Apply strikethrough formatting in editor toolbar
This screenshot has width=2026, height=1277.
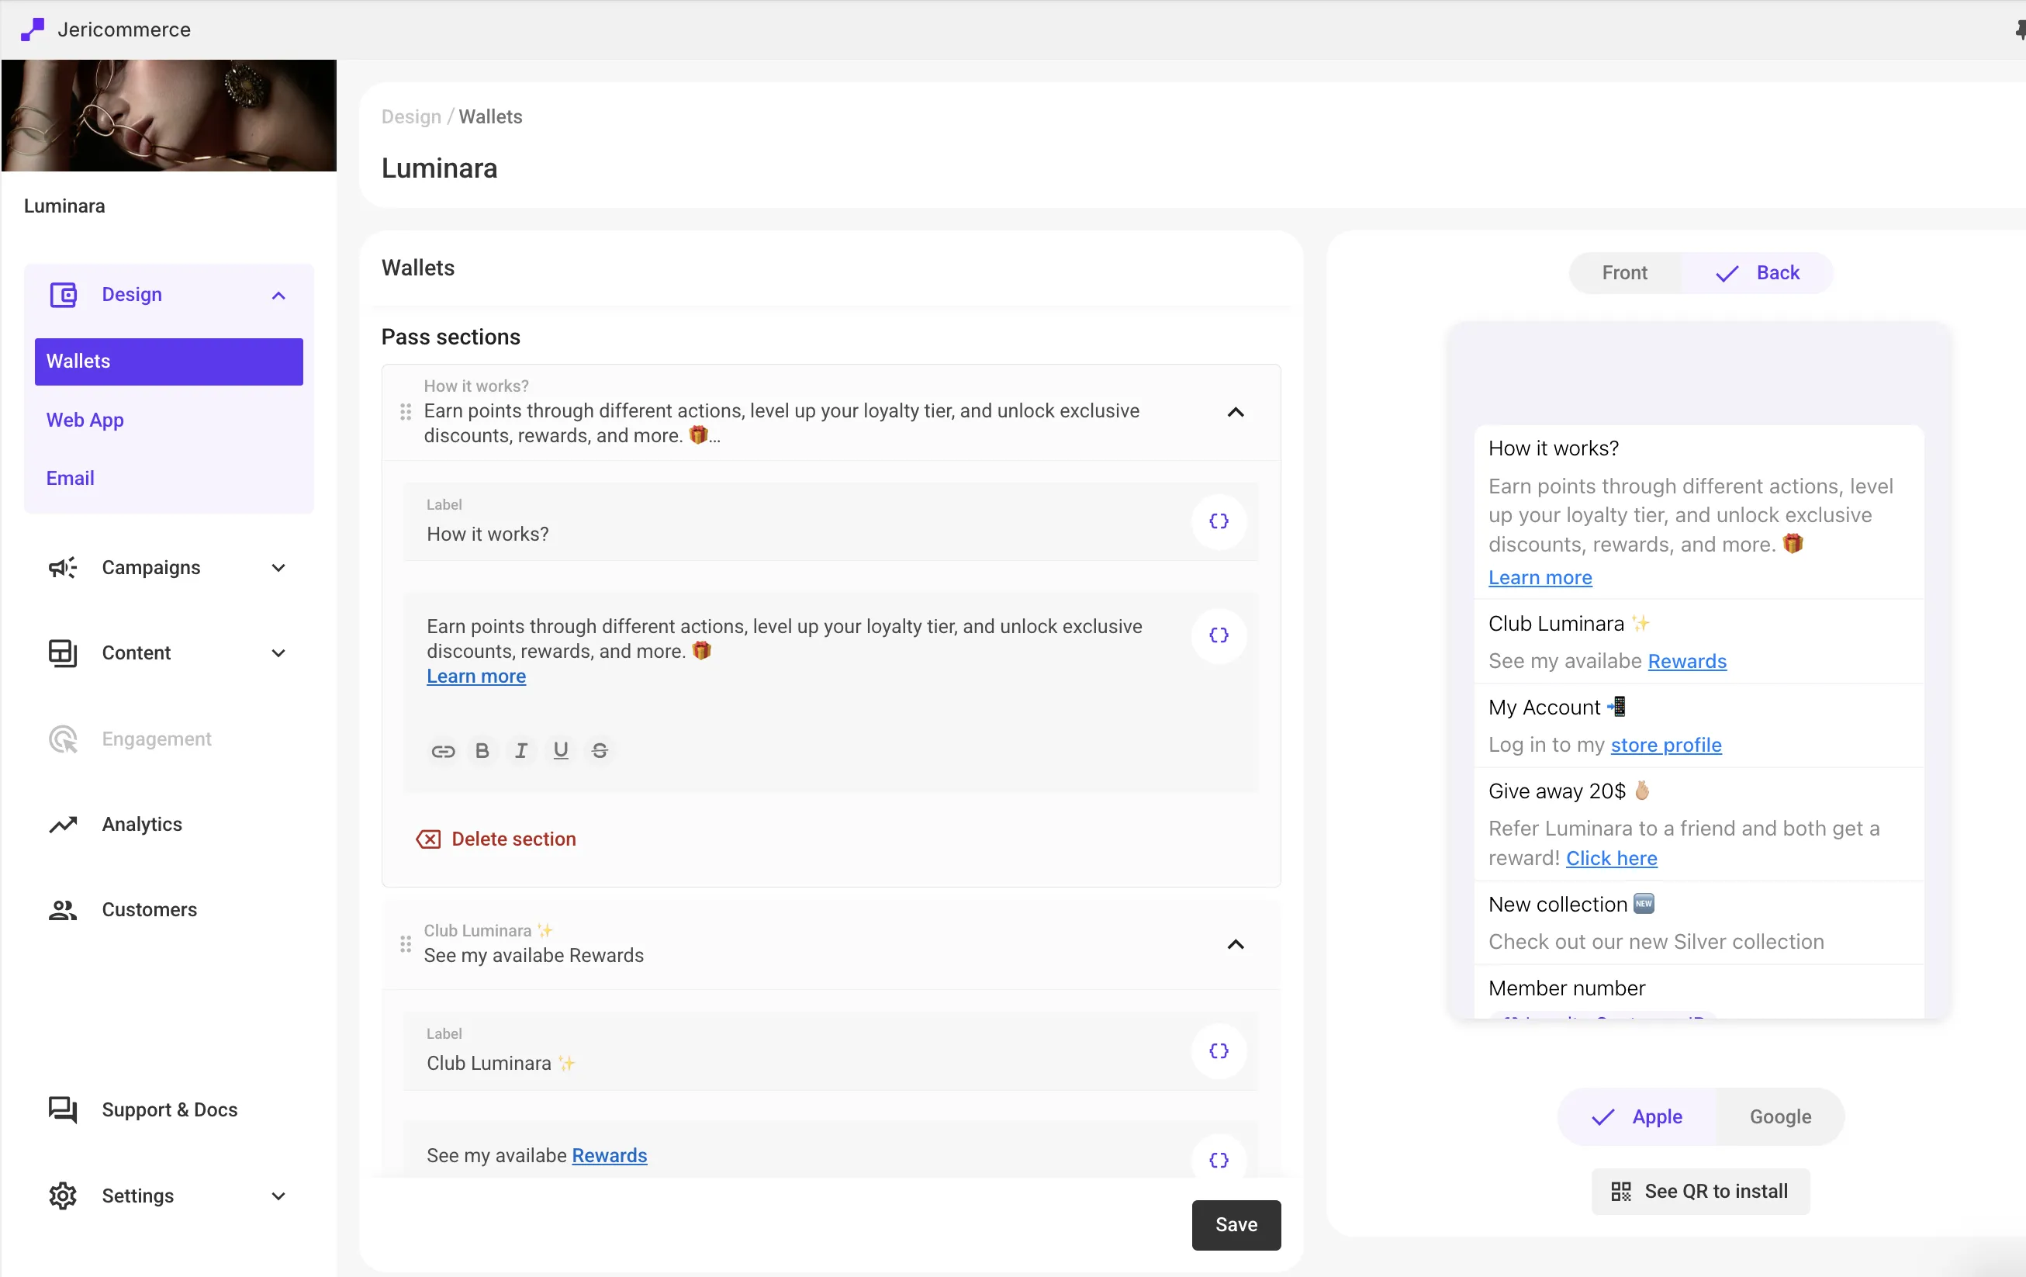tap(599, 751)
